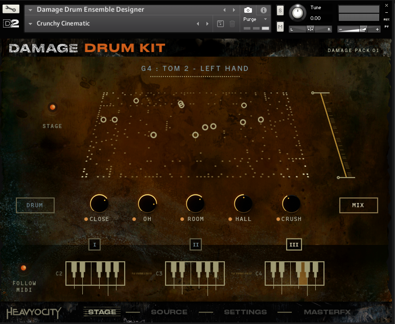Show instrument info with the i icon
395x324 pixels.
click(263, 10)
